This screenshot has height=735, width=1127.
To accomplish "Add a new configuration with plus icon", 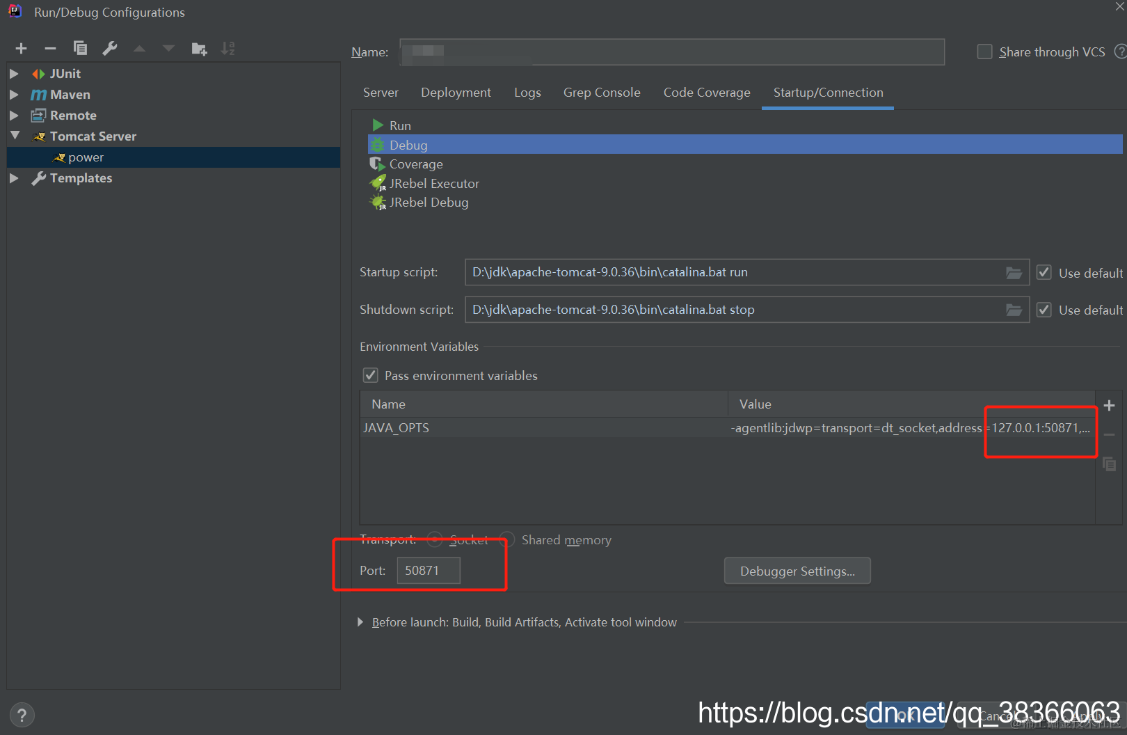I will coord(21,48).
